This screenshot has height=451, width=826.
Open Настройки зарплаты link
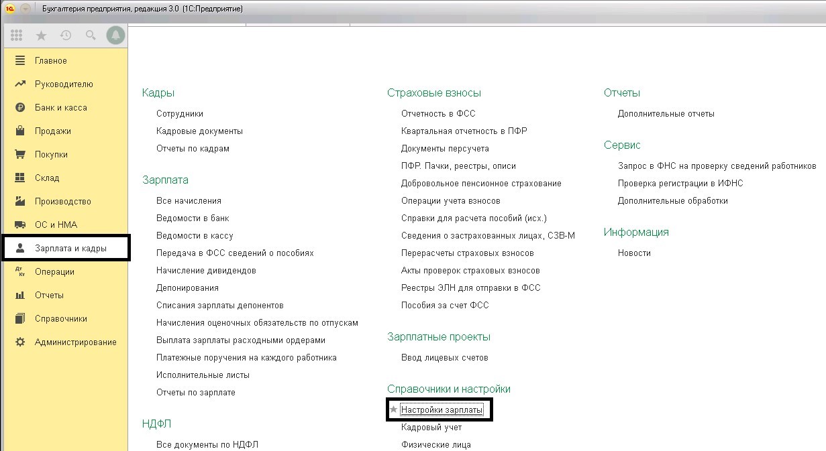442,409
